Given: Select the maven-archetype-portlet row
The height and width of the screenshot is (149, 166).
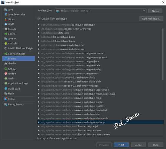Looking at the screenshot, I should click(x=101, y=102).
